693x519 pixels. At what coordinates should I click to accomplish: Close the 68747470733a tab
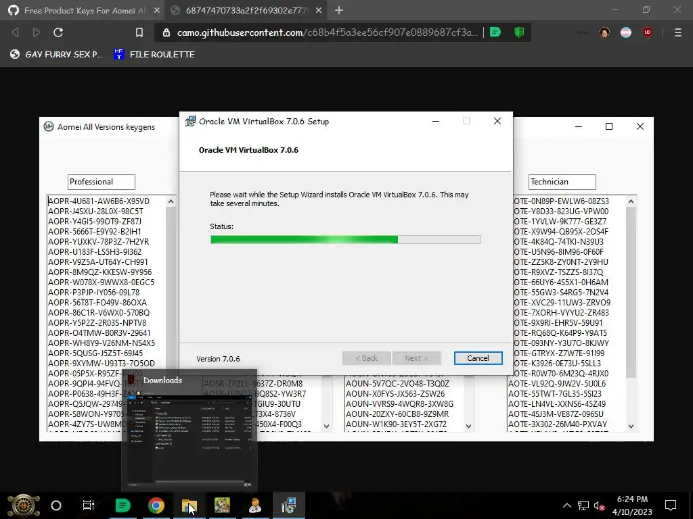(x=319, y=10)
